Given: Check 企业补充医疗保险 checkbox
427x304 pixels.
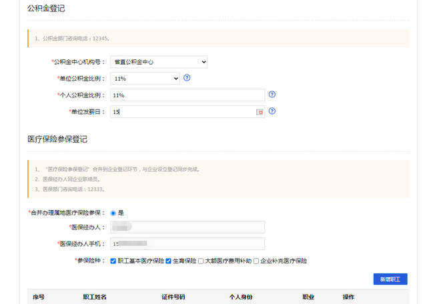Looking at the screenshot, I should 256,261.
